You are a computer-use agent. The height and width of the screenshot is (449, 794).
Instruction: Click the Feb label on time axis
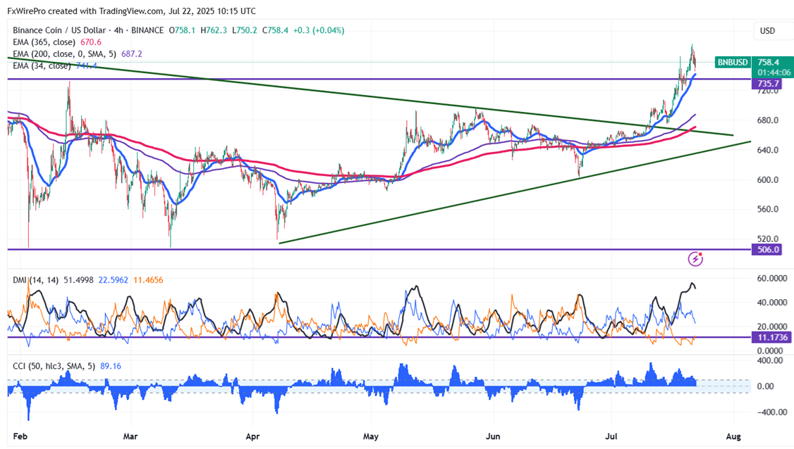[x=20, y=436]
